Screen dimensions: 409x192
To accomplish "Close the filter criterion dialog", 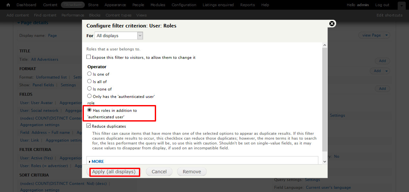I will [332, 24].
